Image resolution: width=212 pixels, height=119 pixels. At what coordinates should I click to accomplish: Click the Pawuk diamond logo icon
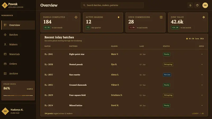coord(5,5)
